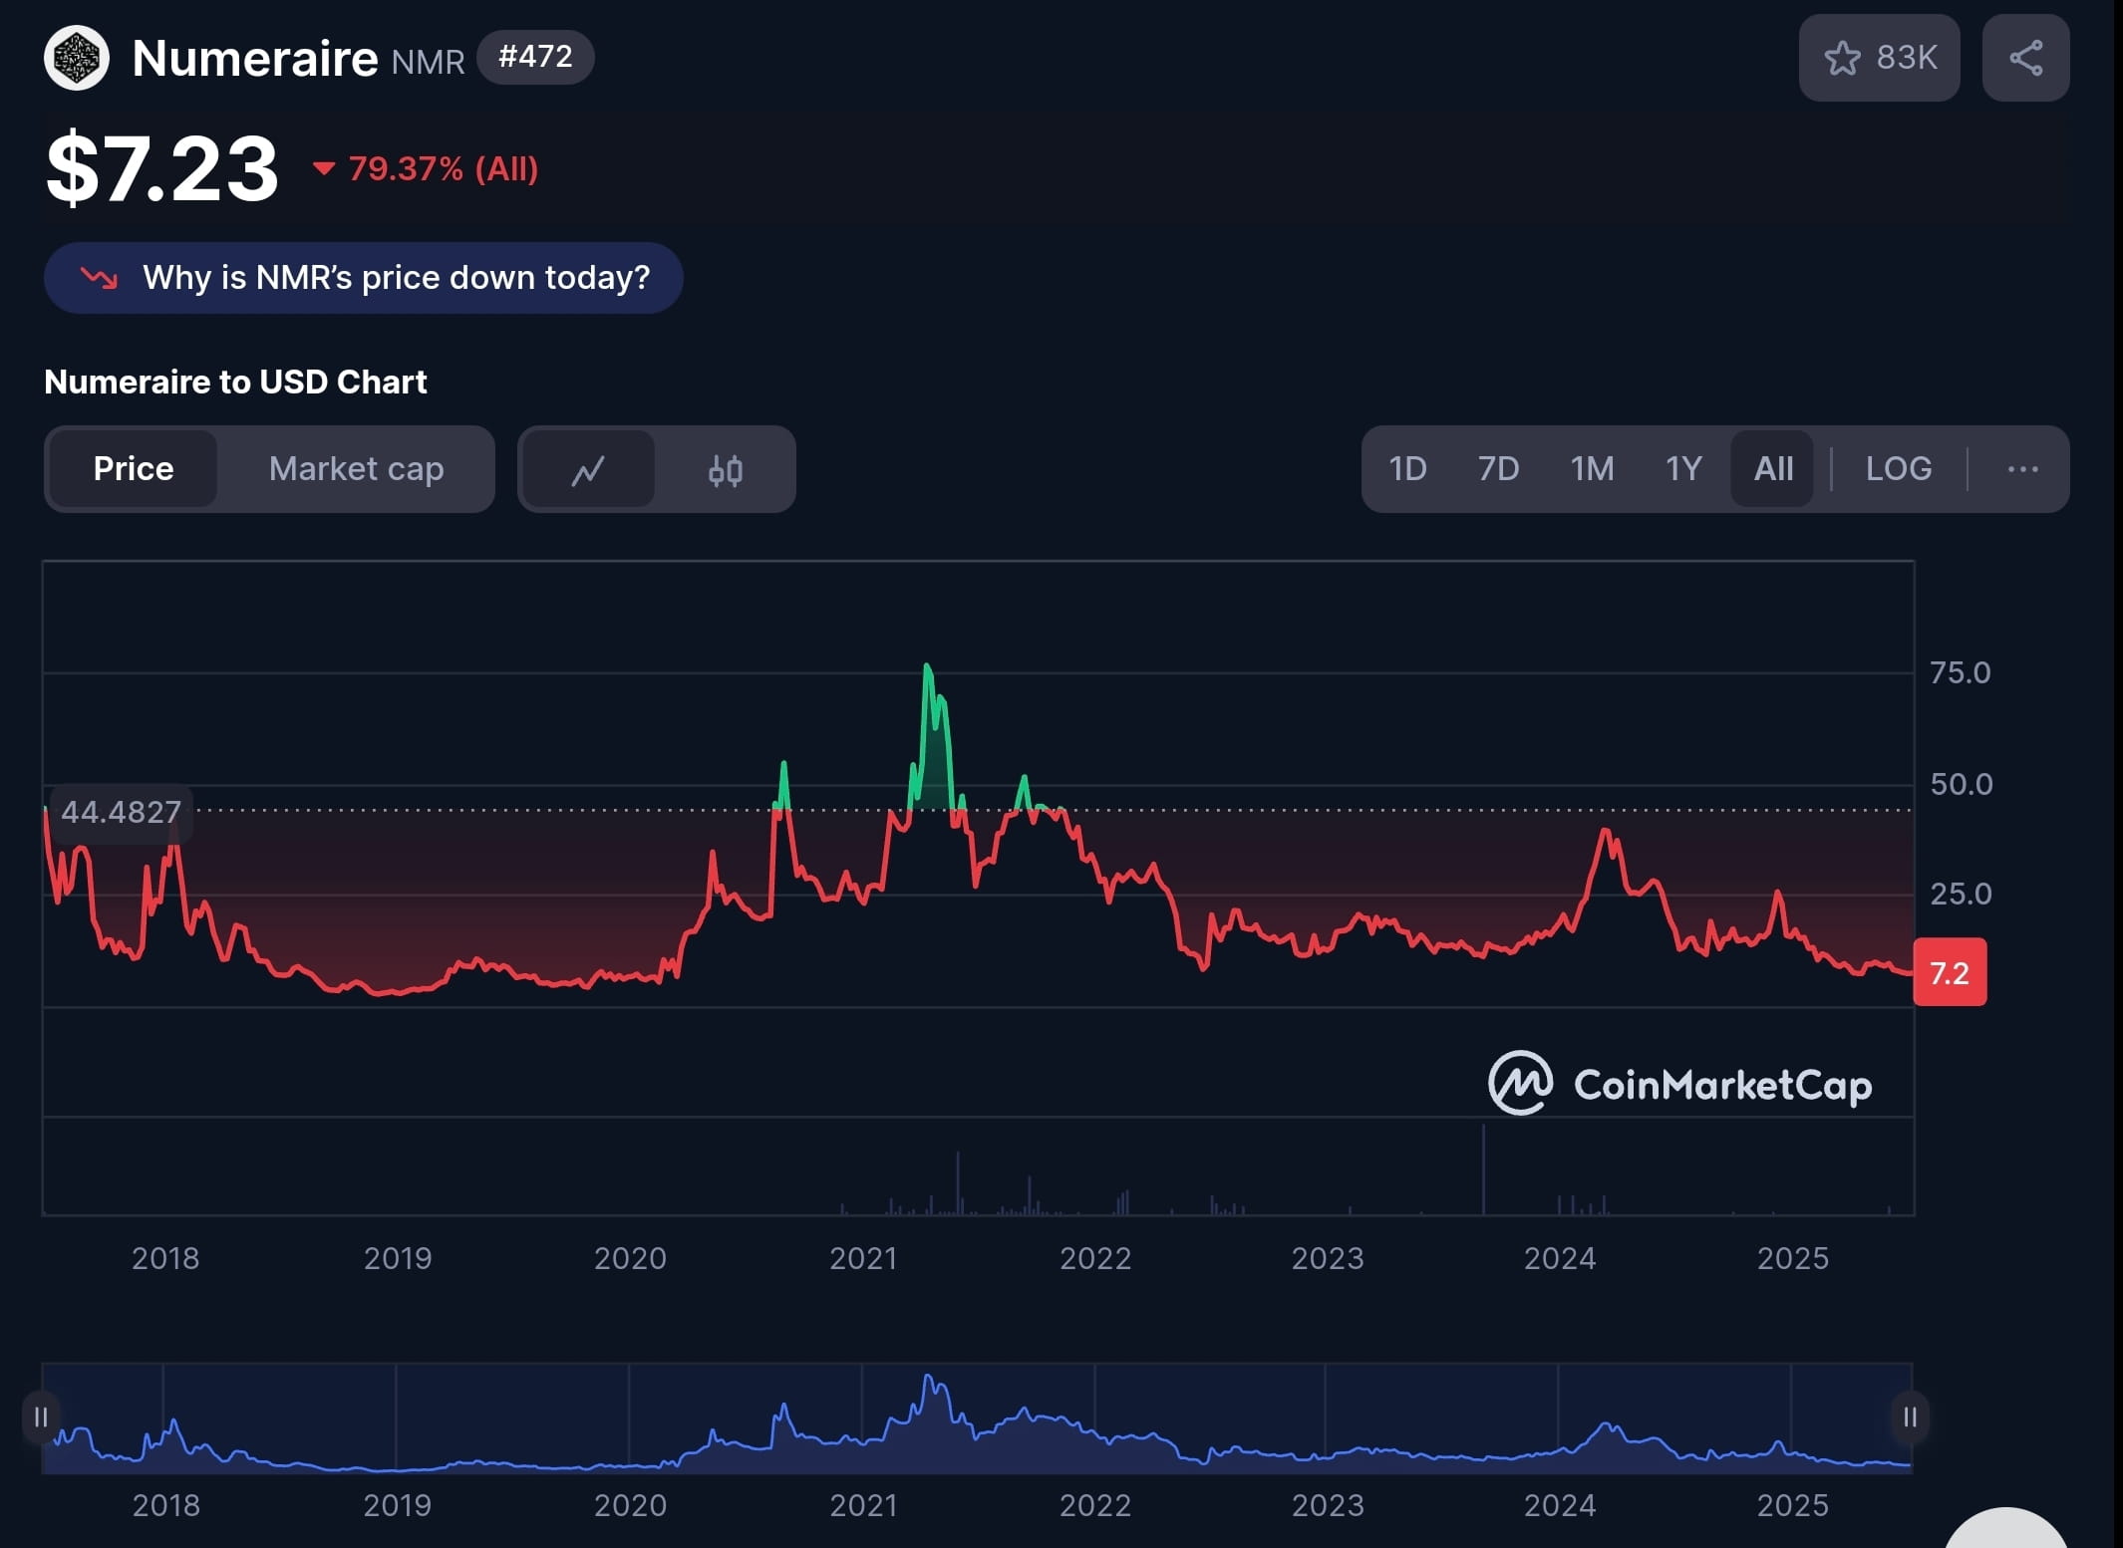The width and height of the screenshot is (2123, 1548).
Task: Toggle the LOG scale option
Action: 1898,468
